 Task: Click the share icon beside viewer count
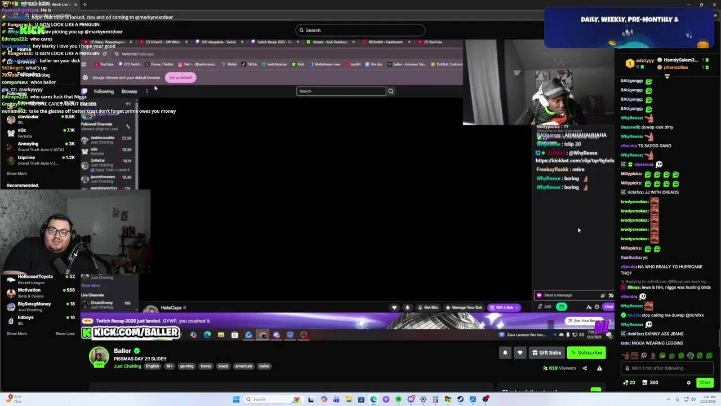tap(585, 368)
